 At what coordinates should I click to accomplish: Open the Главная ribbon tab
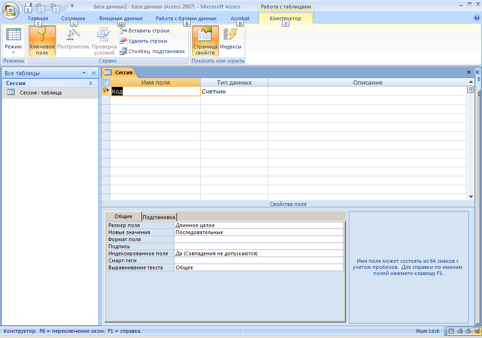pyautogui.click(x=38, y=18)
